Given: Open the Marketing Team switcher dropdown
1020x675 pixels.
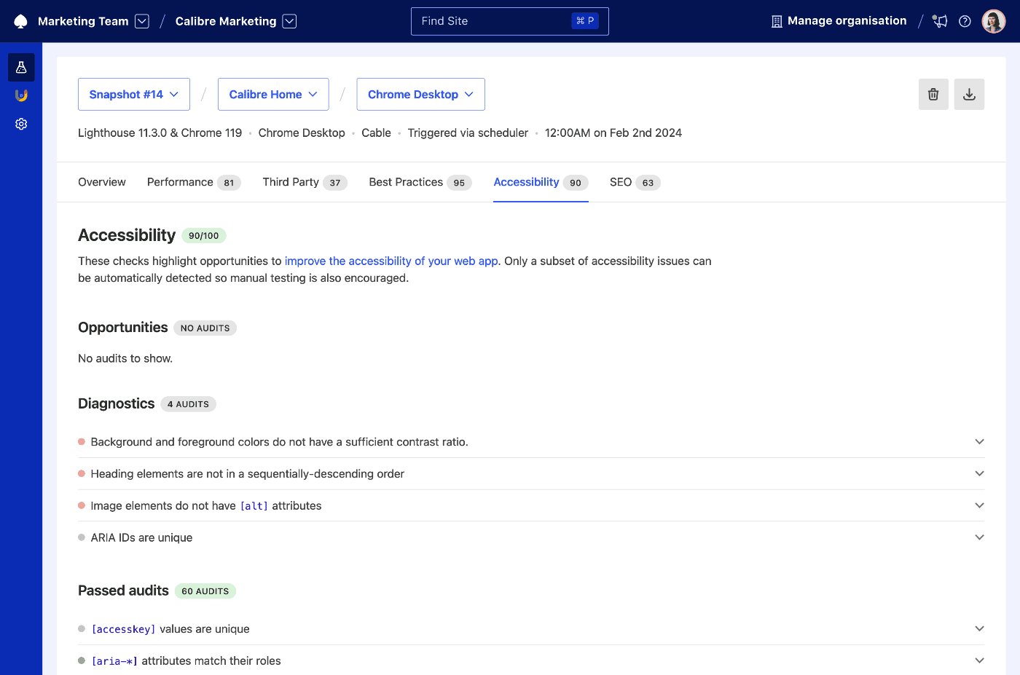Looking at the screenshot, I should [x=141, y=20].
